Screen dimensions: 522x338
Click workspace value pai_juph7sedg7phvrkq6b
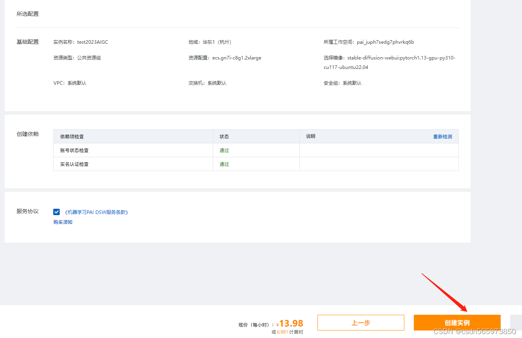tap(385, 42)
